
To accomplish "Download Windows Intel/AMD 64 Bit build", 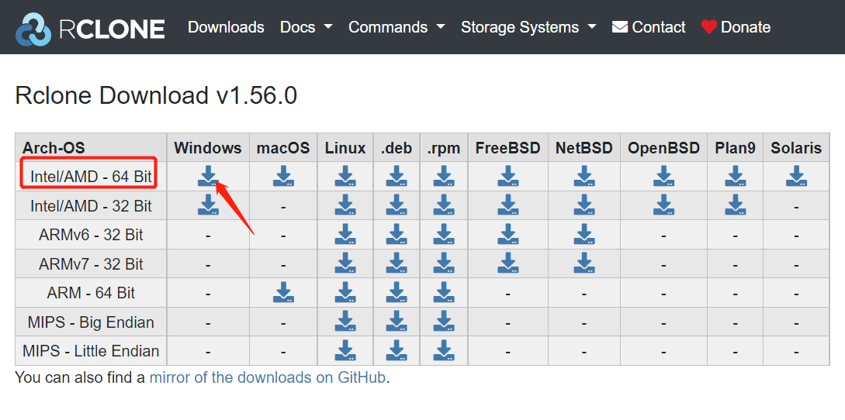I will tap(208, 176).
